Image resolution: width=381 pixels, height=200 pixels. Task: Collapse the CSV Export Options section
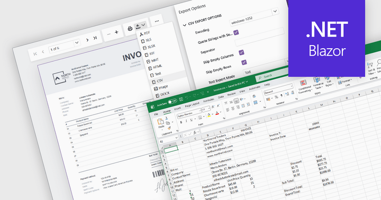point(185,25)
